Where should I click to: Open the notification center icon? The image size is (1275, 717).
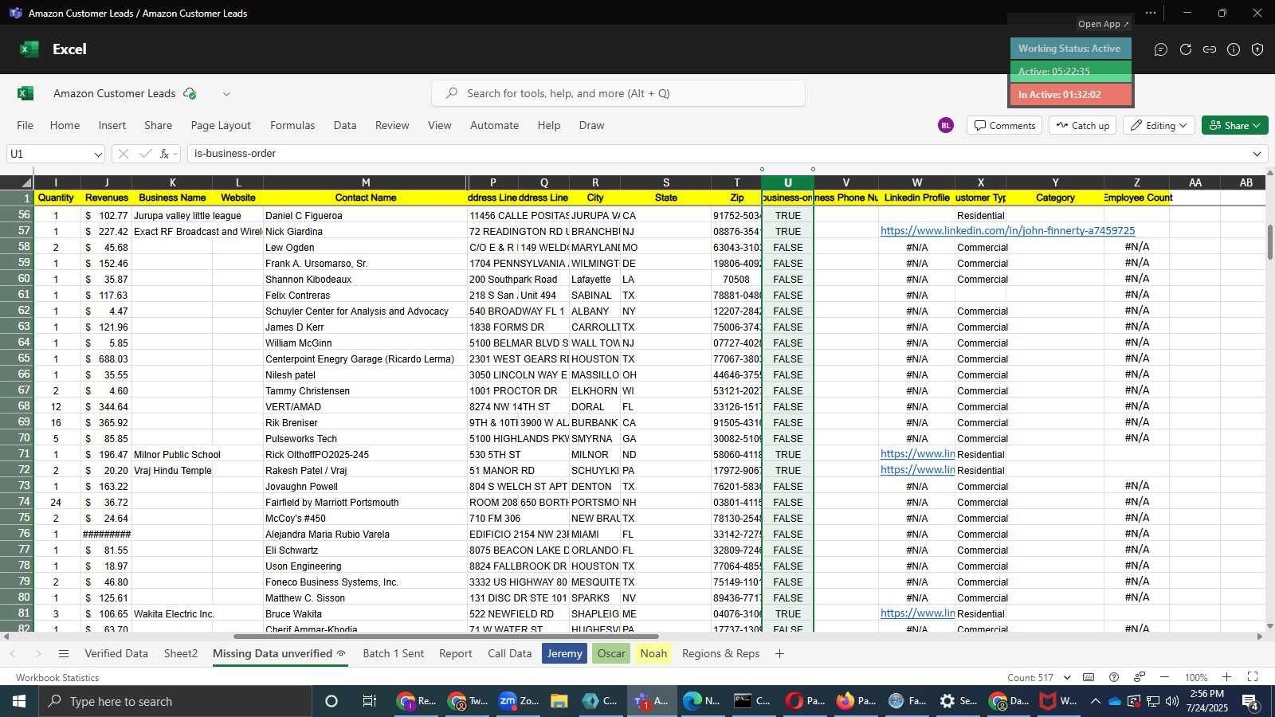coord(1250,702)
